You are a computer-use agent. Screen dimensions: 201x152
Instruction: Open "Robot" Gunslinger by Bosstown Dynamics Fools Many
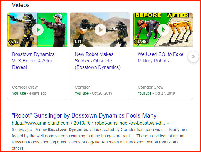(84, 115)
